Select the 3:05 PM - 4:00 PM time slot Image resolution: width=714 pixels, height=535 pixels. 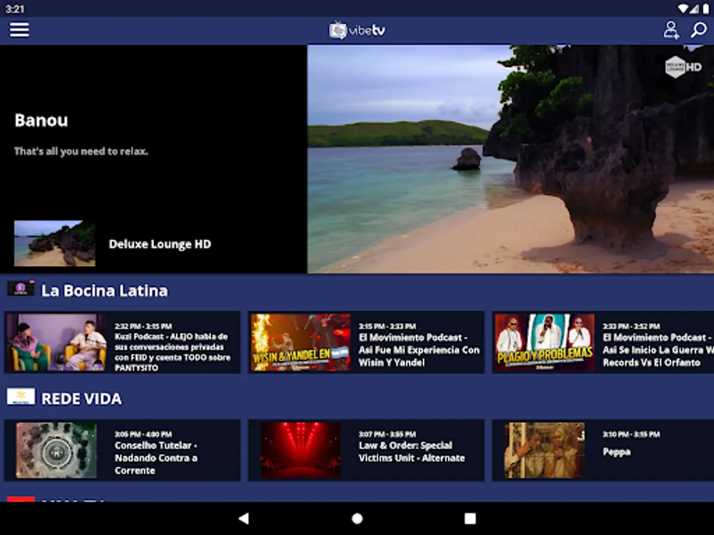point(143,434)
